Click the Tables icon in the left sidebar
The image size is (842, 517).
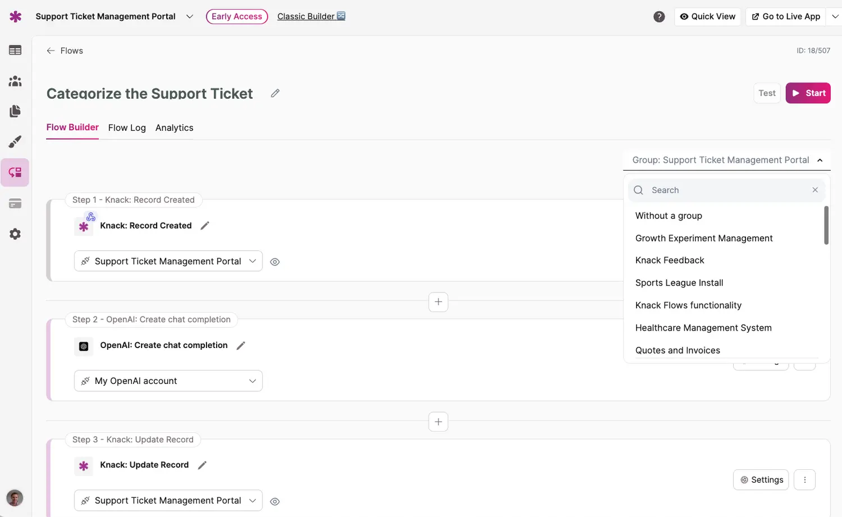[15, 51]
